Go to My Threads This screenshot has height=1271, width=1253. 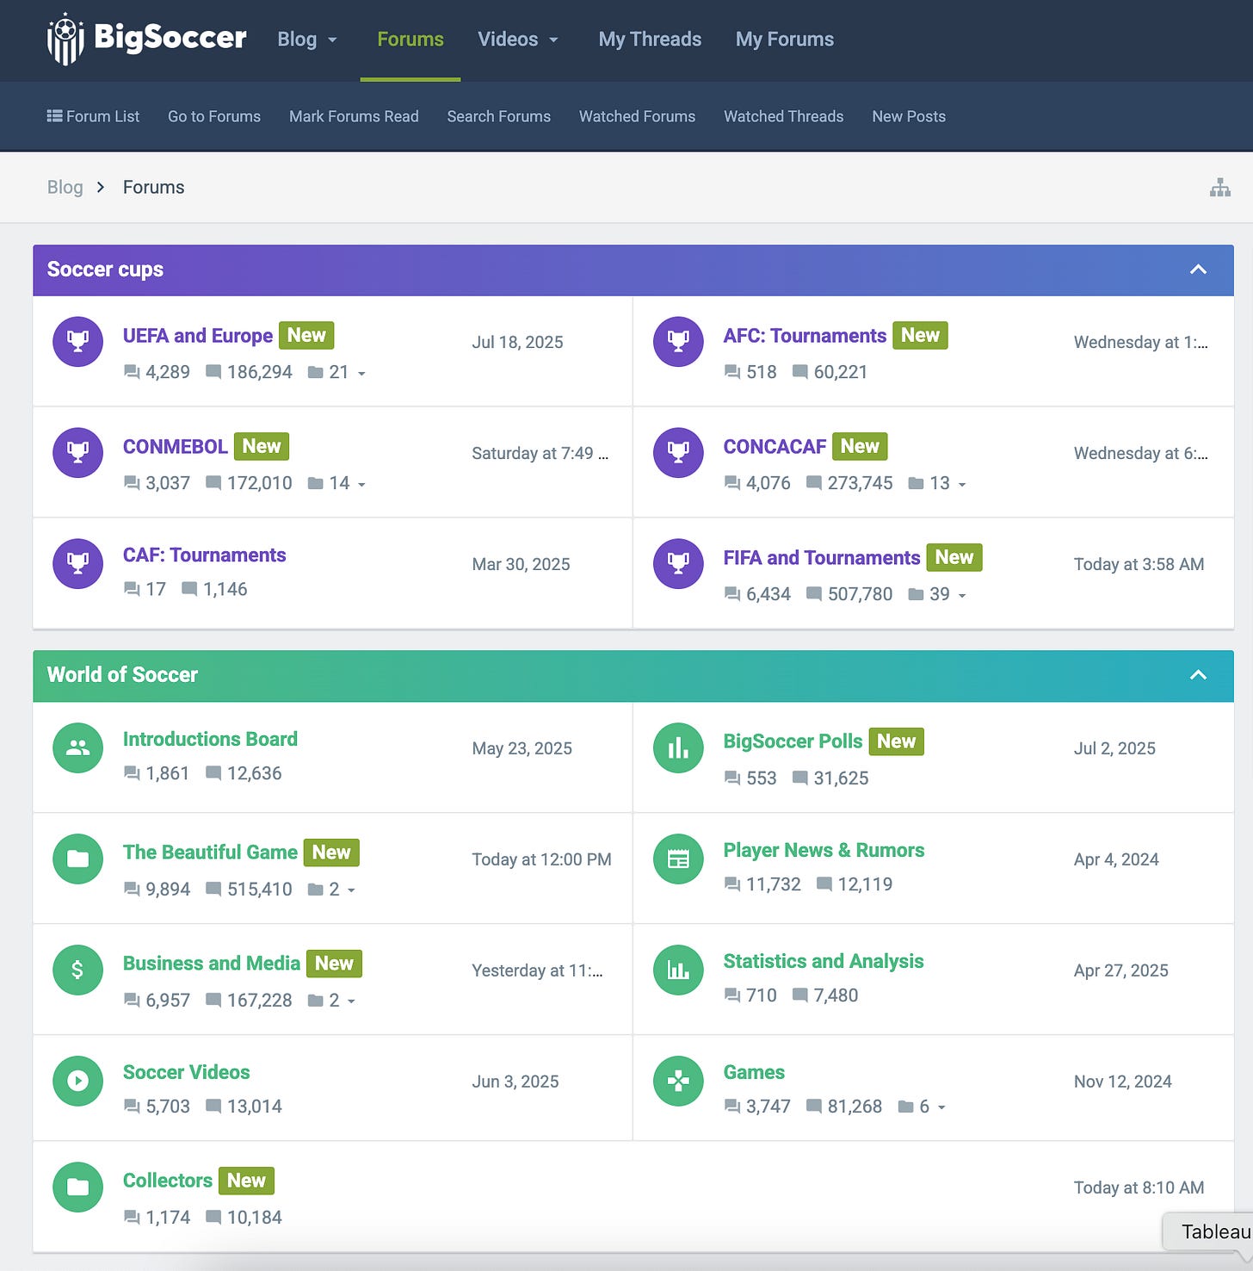point(650,40)
